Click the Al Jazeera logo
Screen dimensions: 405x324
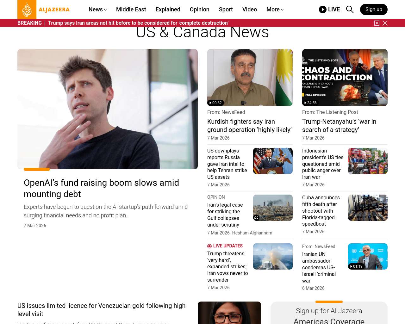(x=43, y=9)
